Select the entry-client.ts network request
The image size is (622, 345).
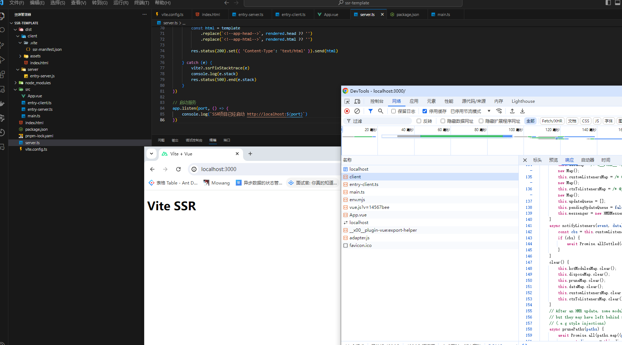click(430, 184)
